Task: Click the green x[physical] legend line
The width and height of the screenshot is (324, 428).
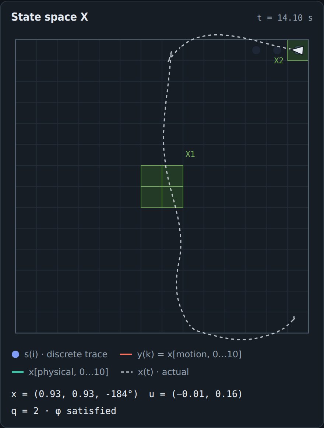Action: 18,372
